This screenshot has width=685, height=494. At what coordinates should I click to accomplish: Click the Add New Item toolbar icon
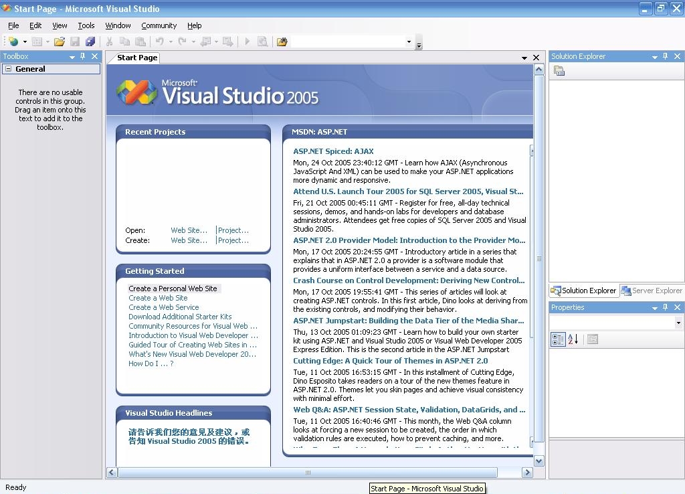(x=37, y=42)
